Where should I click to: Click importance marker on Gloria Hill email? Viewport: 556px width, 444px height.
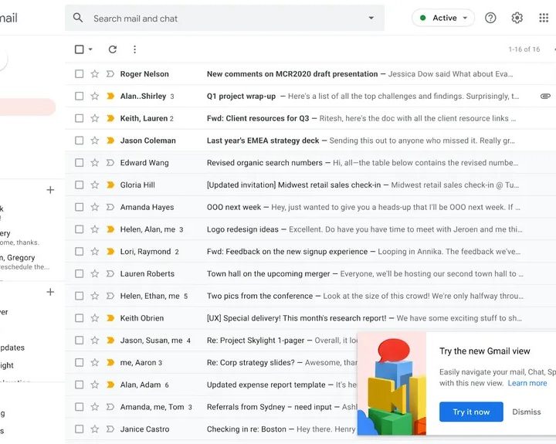pyautogui.click(x=110, y=185)
